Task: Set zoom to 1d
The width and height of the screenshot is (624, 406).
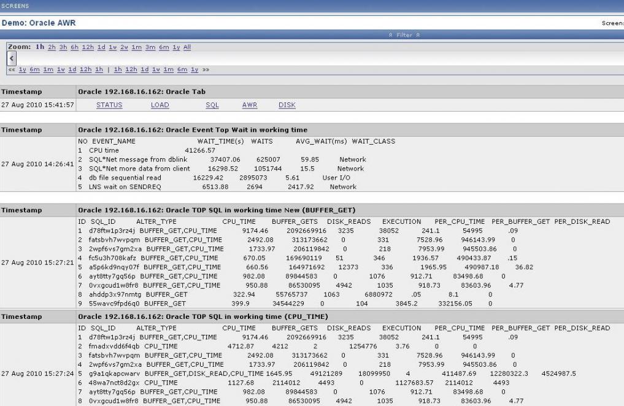Action: pyautogui.click(x=101, y=47)
